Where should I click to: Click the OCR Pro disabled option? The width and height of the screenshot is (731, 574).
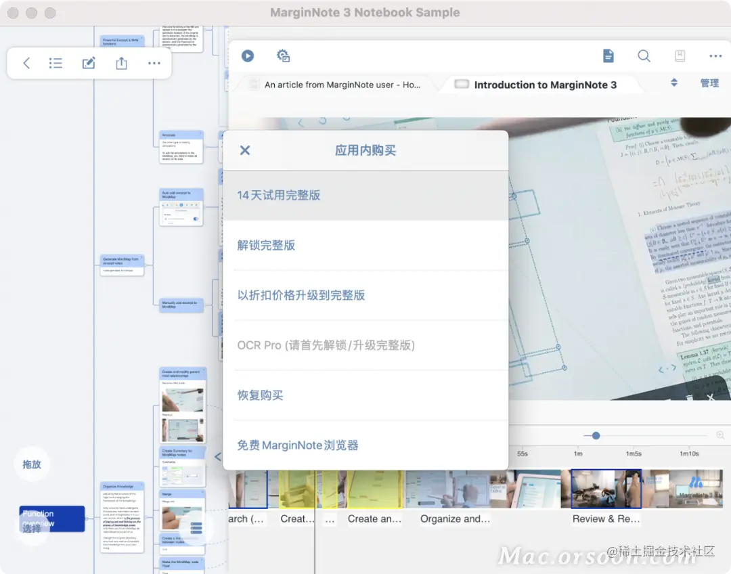[x=365, y=345]
